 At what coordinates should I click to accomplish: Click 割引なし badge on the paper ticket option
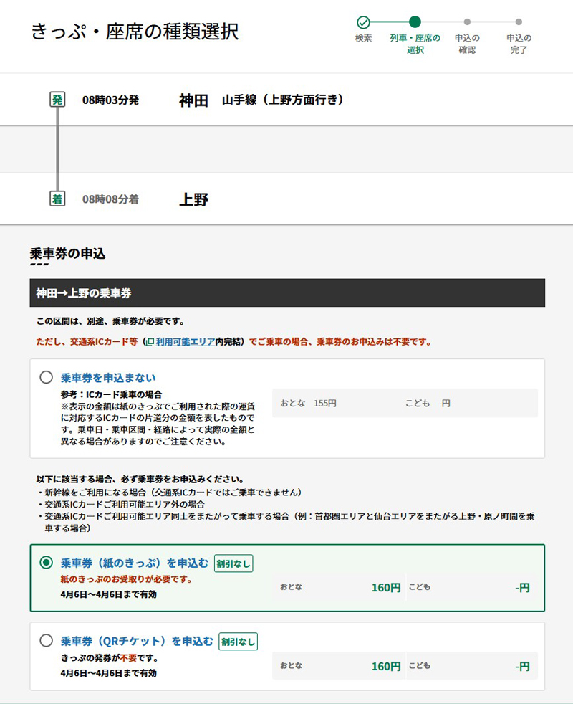click(x=233, y=563)
